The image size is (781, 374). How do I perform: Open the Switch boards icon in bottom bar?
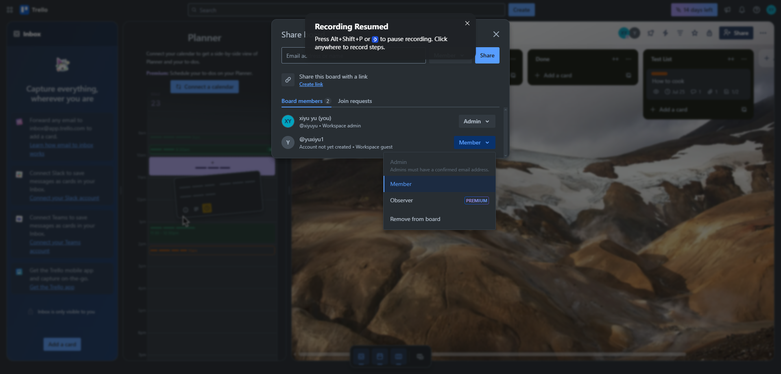click(x=420, y=357)
